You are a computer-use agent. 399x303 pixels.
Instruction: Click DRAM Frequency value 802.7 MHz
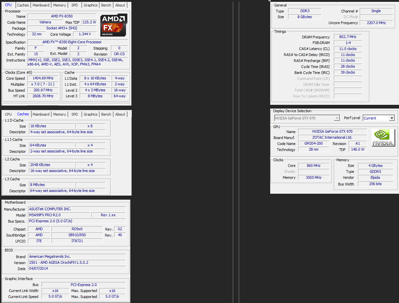(348, 37)
